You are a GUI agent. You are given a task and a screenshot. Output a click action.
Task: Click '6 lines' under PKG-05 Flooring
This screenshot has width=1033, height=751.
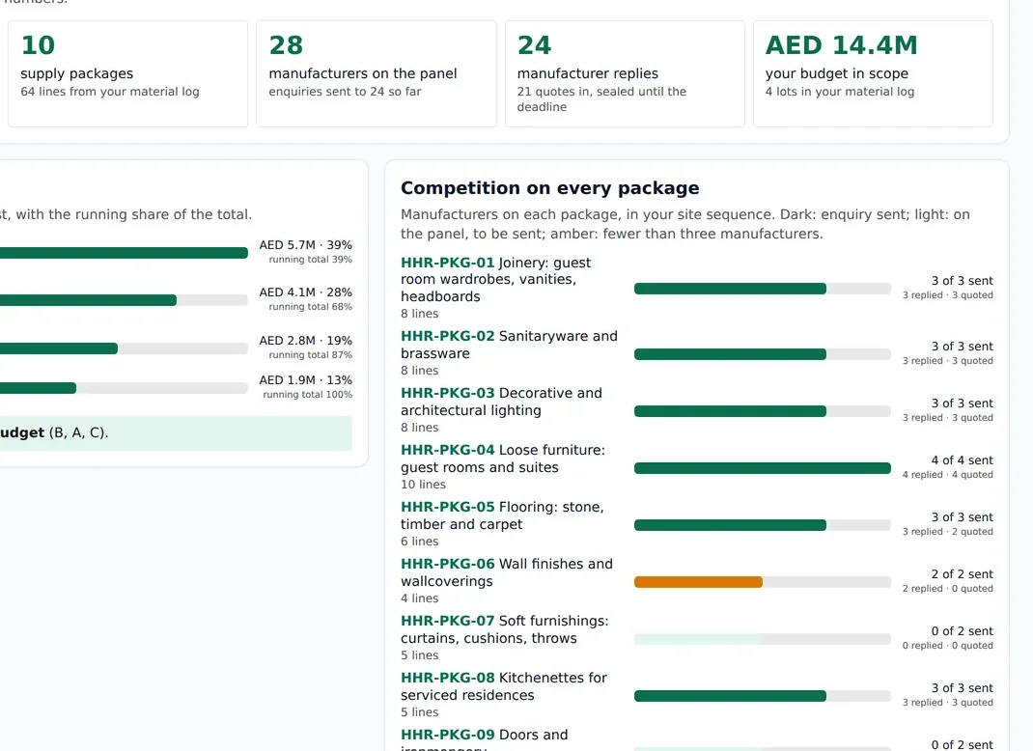[x=420, y=542]
